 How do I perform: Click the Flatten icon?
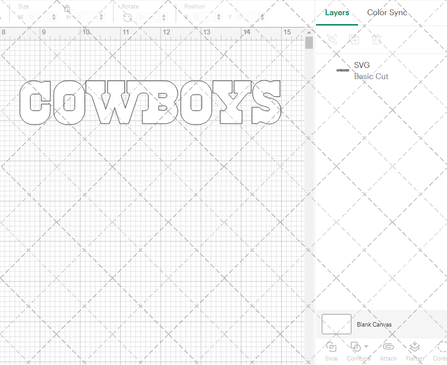pos(414,347)
